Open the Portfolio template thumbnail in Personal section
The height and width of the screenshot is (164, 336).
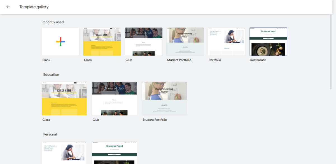pos(64,153)
